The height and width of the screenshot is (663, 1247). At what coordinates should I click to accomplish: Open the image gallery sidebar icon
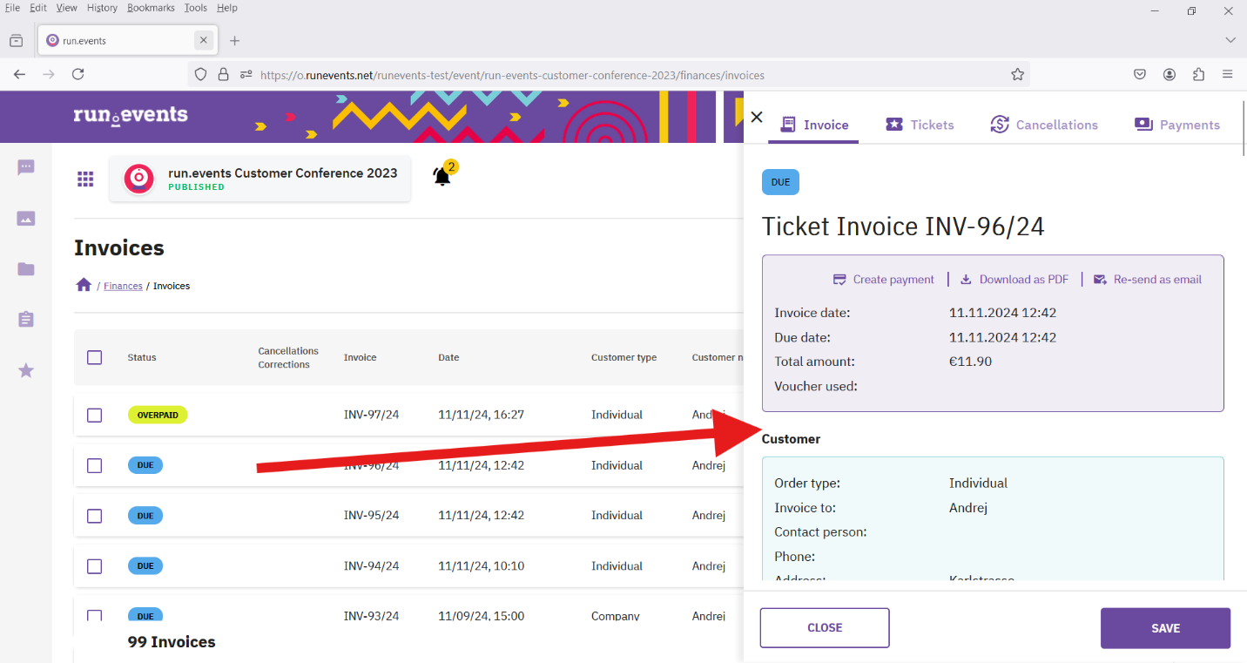26,219
